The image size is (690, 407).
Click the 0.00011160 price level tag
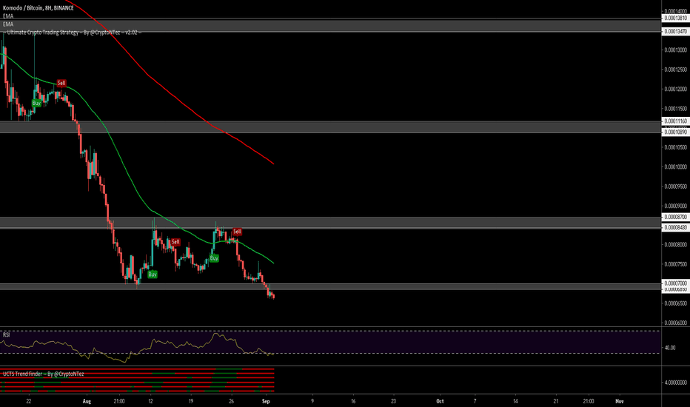click(675, 121)
